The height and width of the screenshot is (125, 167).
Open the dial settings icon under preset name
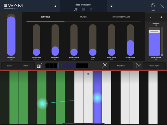[x=83, y=9]
